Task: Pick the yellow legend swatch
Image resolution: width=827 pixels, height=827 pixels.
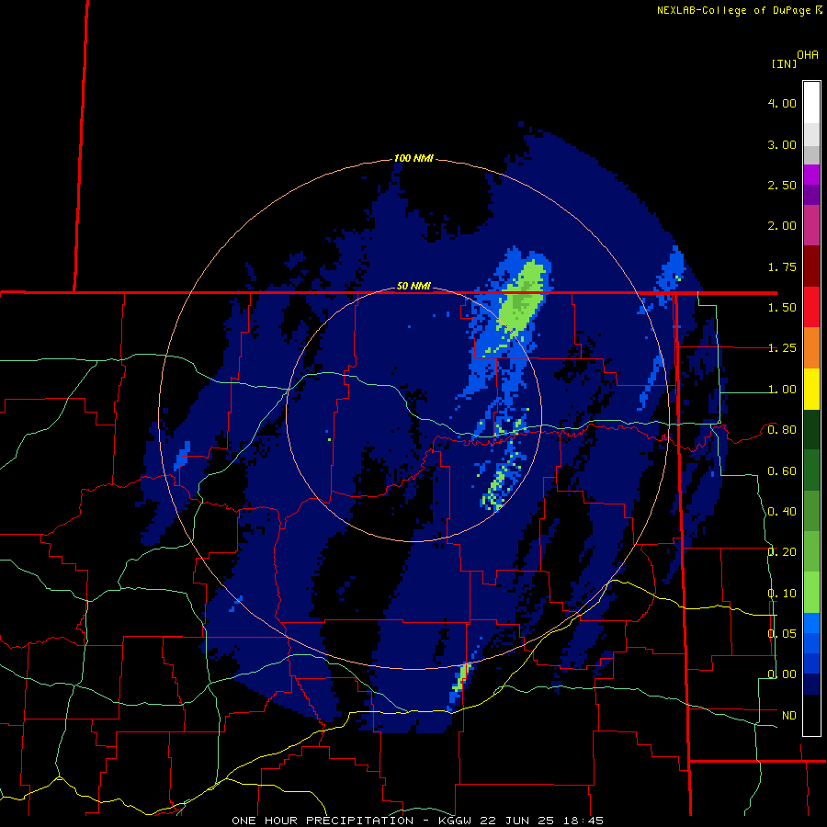Action: pyautogui.click(x=811, y=389)
